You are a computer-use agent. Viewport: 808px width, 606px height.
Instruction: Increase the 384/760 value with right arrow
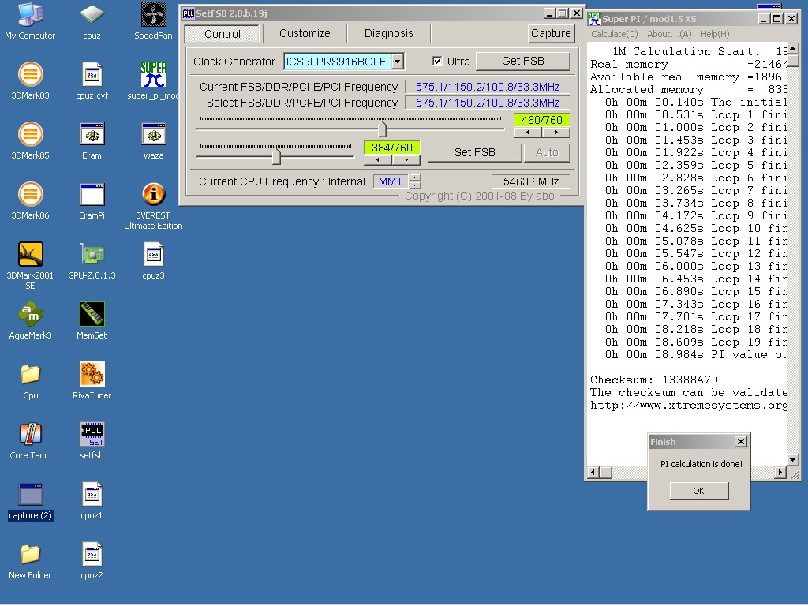pyautogui.click(x=406, y=160)
